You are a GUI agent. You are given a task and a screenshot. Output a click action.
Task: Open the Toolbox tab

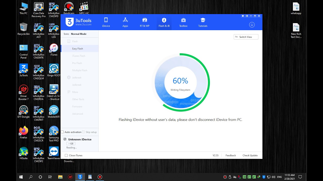[183, 22]
